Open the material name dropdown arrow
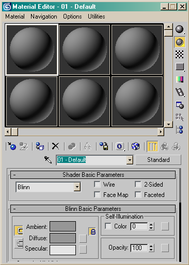Viewport: 189px width, 265px height. tap(130, 160)
